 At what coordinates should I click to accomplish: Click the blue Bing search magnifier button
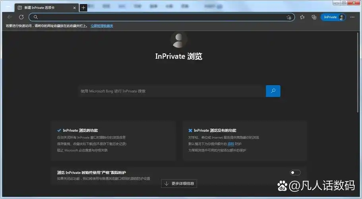273,91
